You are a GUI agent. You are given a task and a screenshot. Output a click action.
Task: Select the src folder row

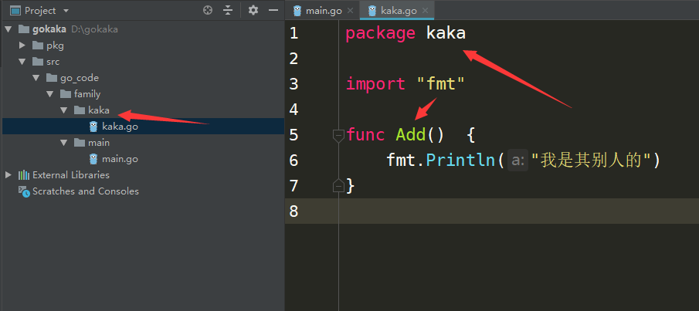[x=143, y=62]
